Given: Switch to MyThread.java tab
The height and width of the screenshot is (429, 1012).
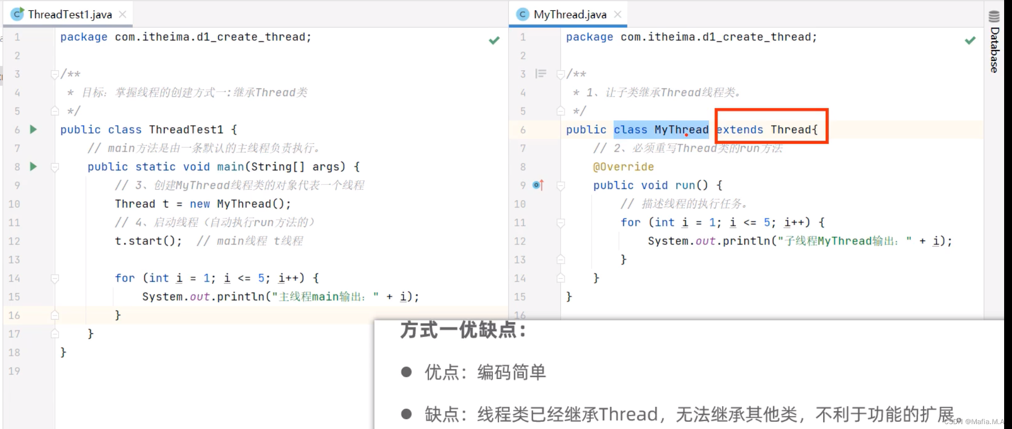Looking at the screenshot, I should (570, 14).
